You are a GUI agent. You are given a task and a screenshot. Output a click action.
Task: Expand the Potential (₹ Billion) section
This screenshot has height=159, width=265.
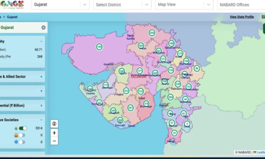(x=41, y=106)
